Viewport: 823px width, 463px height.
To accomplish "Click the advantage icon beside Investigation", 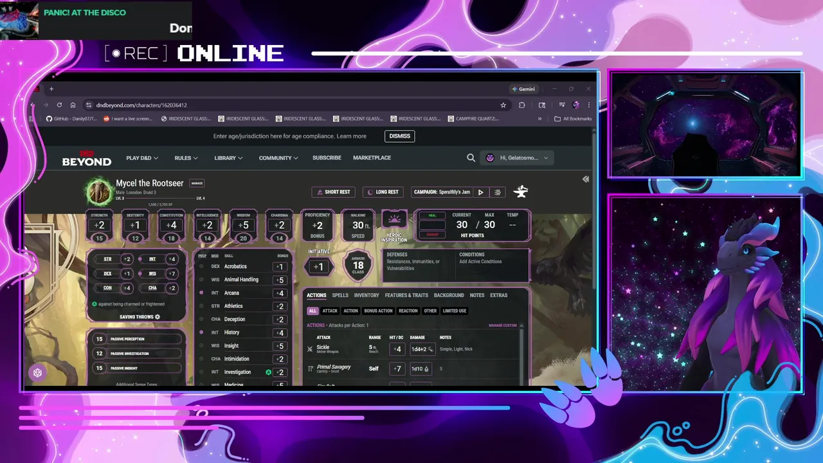I will point(268,372).
